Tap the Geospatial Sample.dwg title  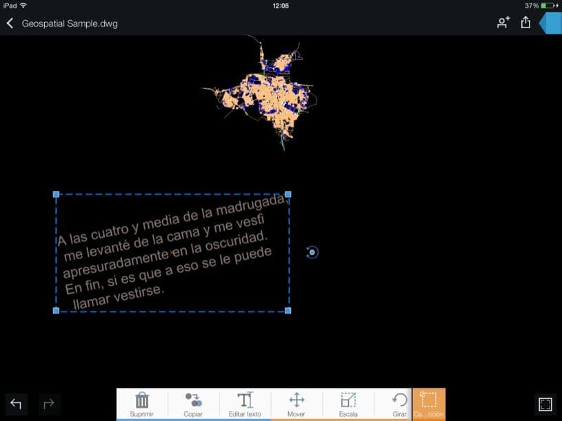(x=70, y=23)
